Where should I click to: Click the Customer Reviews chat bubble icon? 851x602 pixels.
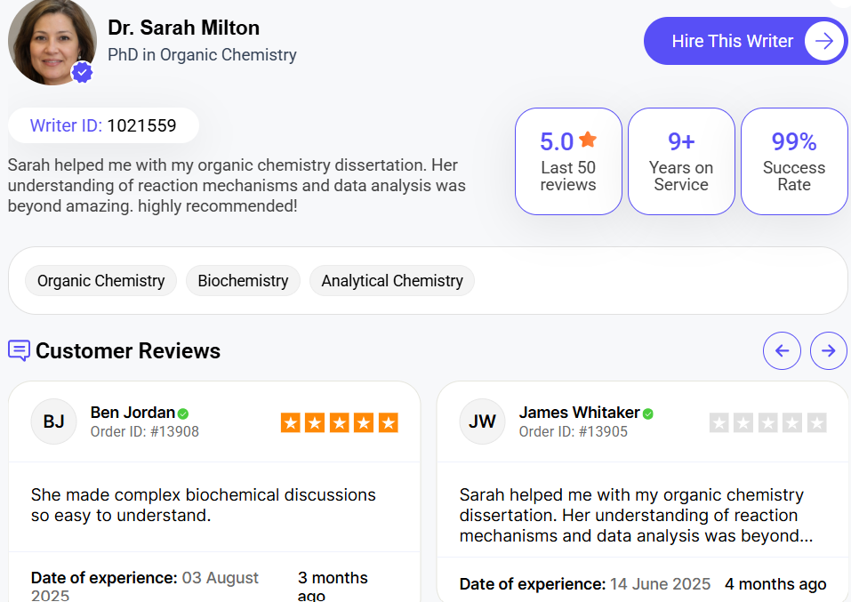tap(19, 350)
